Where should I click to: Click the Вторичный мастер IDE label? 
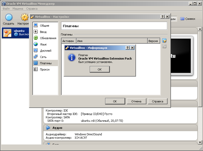click(x=63, y=114)
